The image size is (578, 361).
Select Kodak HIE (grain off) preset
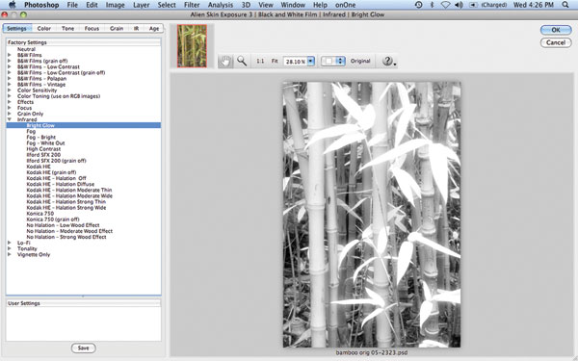[x=51, y=172]
